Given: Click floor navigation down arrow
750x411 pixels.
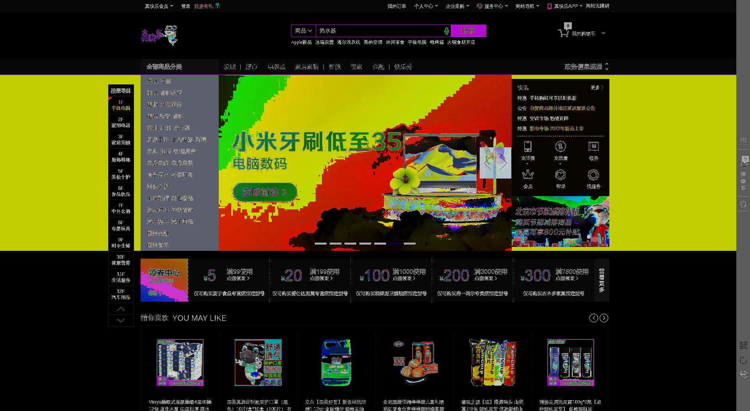Looking at the screenshot, I should click(x=121, y=320).
